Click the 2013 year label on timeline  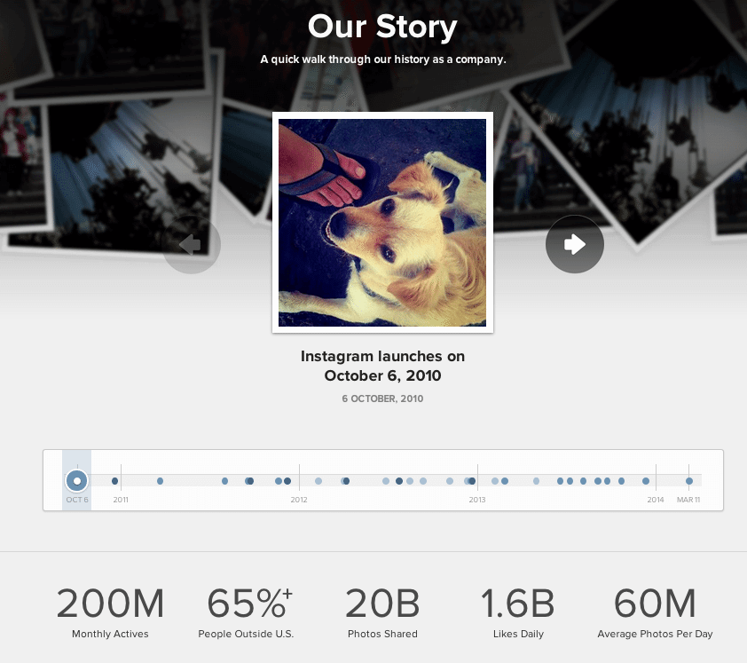tap(477, 500)
